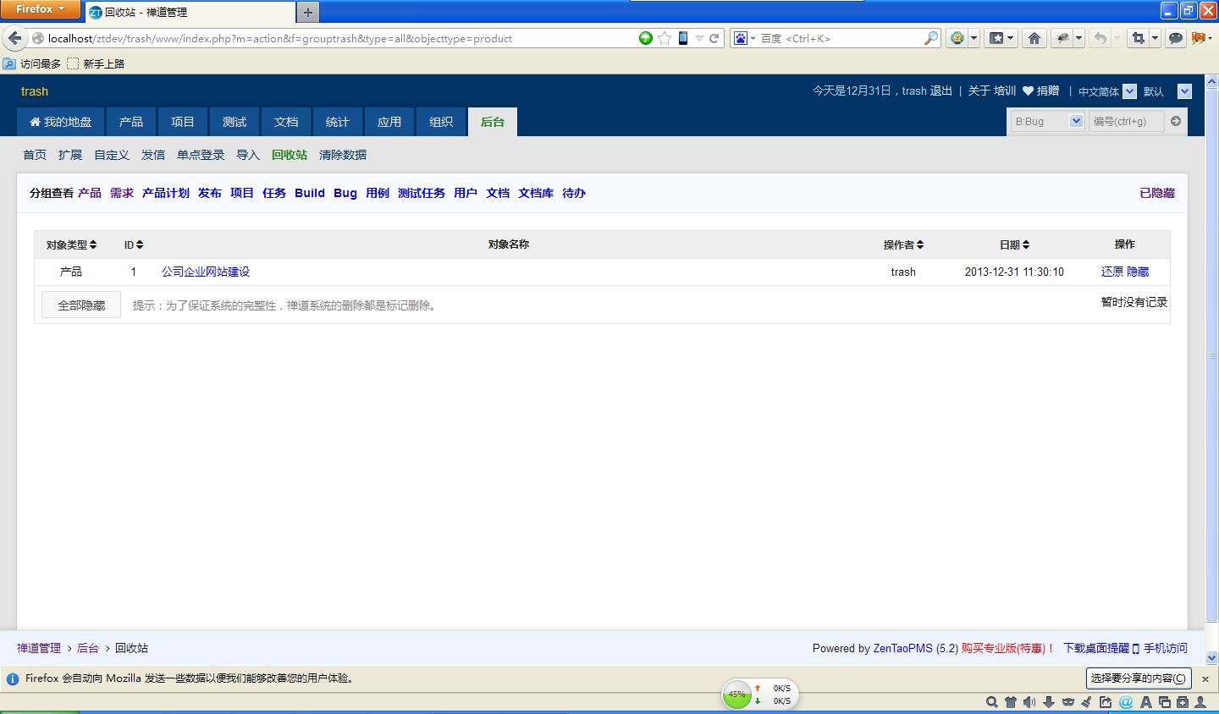Screen dimensions: 1219x714
Task: Switch to 文档 main navigation tab
Action: click(x=286, y=122)
